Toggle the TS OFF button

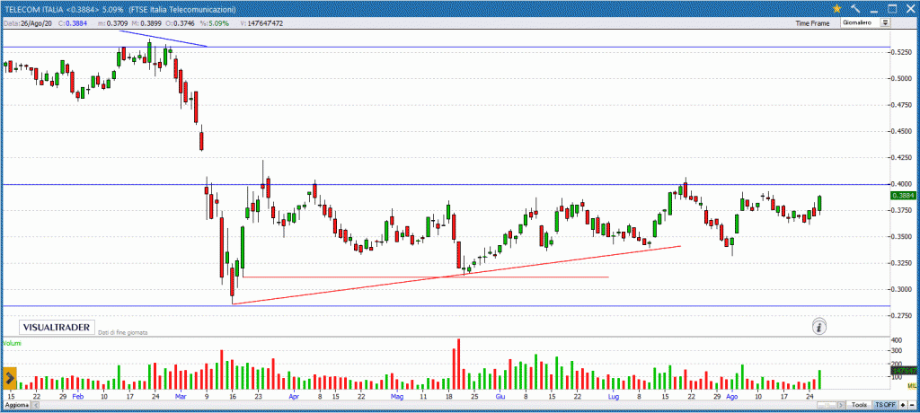pyautogui.click(x=885, y=405)
